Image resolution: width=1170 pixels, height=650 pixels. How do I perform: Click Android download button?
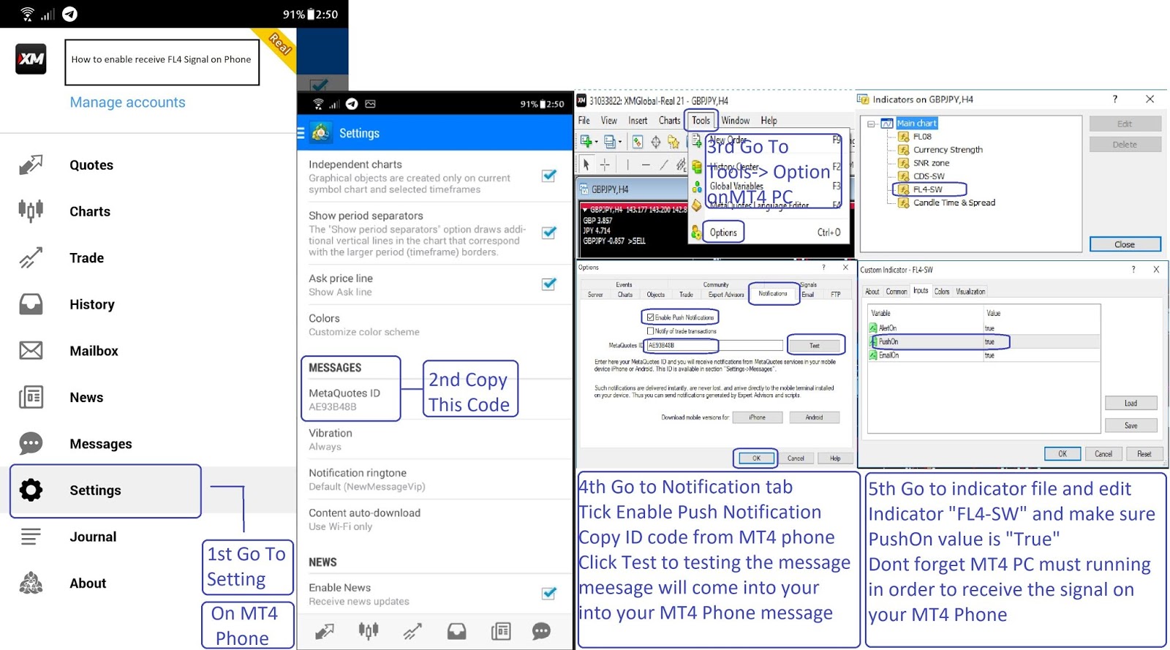coord(814,417)
